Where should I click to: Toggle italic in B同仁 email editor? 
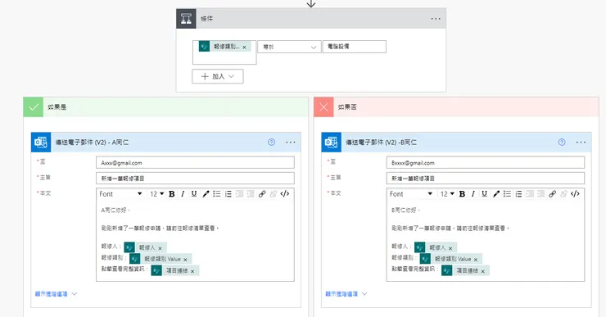point(473,193)
